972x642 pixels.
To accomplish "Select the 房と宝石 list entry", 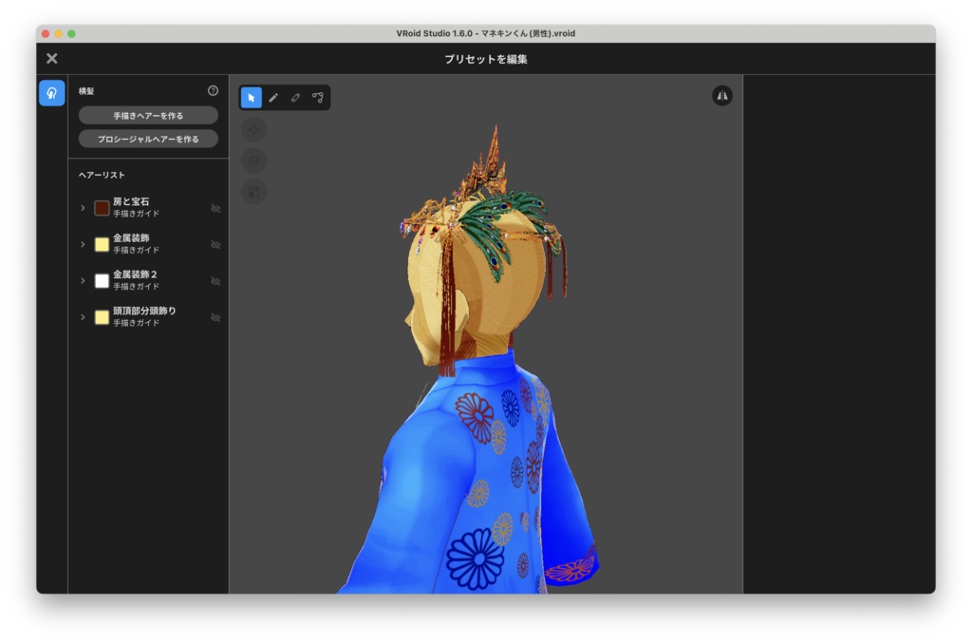I will coord(149,208).
